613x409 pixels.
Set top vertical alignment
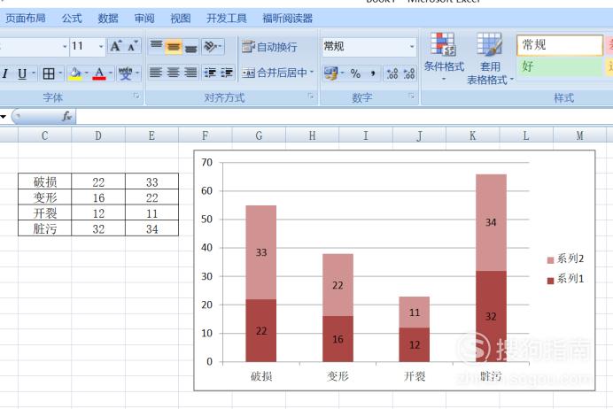pos(157,47)
